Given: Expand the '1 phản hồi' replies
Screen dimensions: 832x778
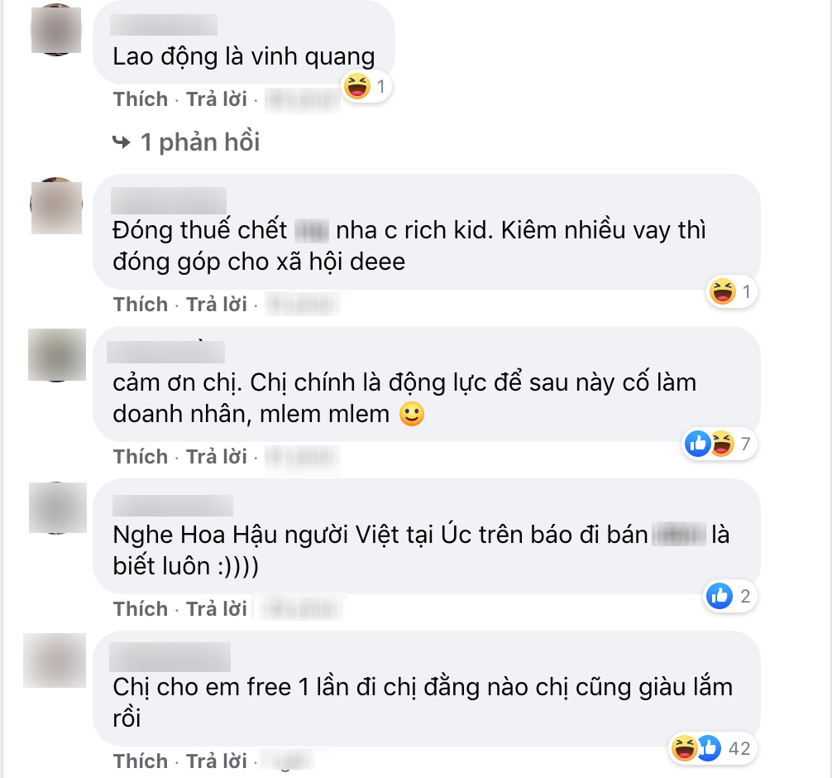Looking at the screenshot, I should coord(200,142).
